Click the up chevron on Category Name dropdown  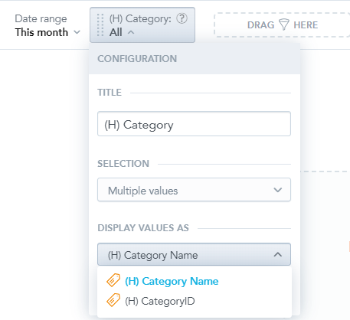click(278, 254)
